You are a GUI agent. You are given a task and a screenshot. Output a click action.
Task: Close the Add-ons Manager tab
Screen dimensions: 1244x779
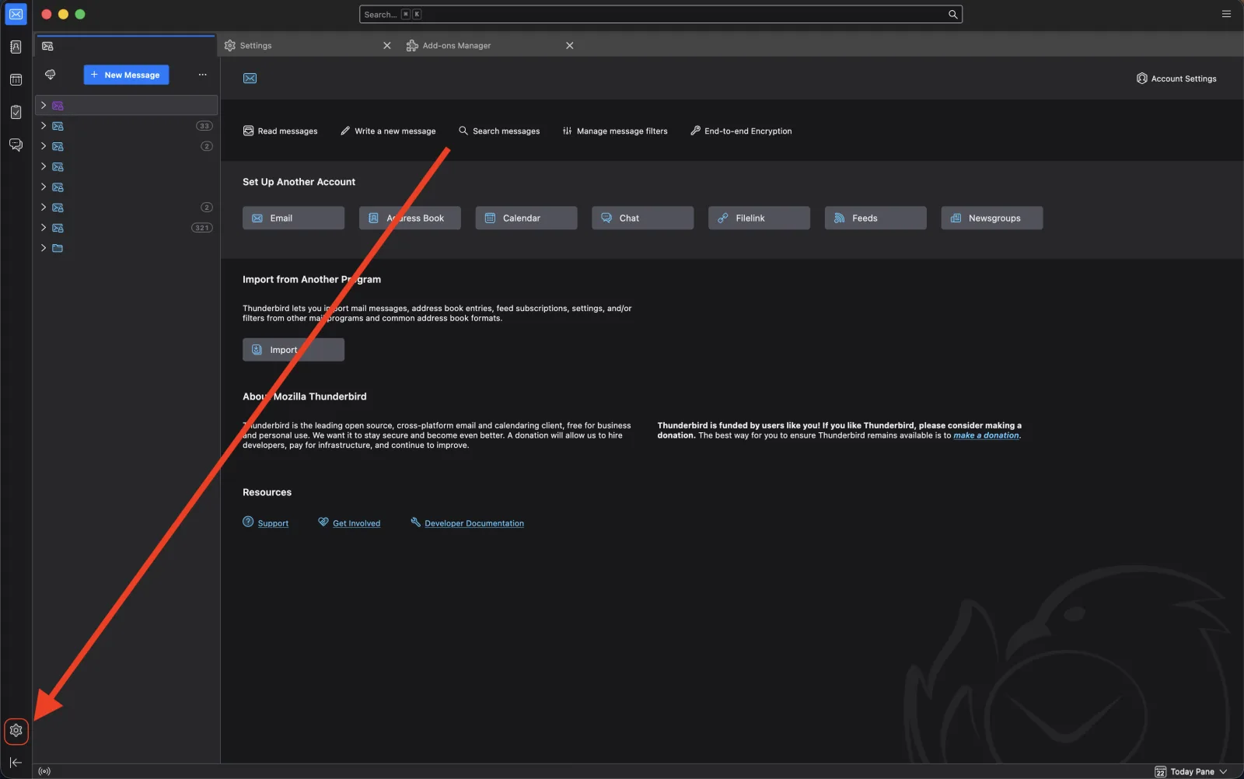click(569, 45)
